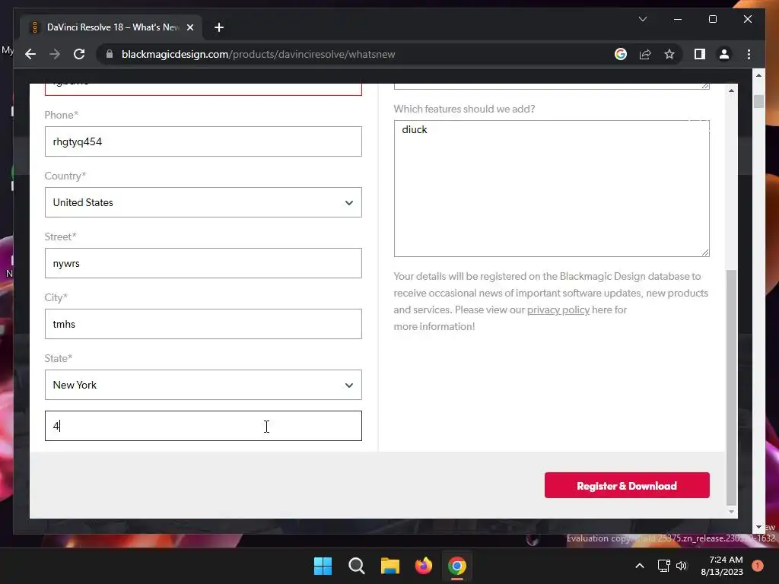Open network status tray icon
Image resolution: width=779 pixels, height=584 pixels.
pyautogui.click(x=663, y=566)
